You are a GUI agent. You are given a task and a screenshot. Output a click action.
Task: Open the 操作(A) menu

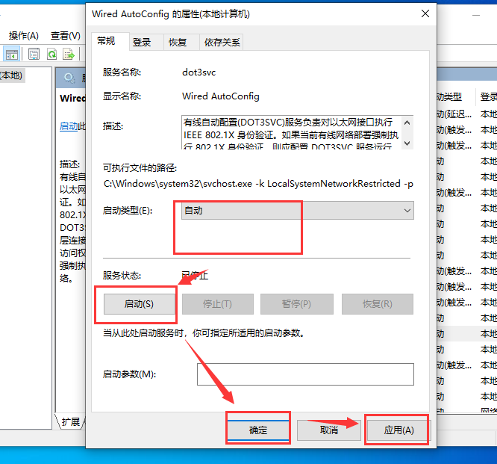23,35
